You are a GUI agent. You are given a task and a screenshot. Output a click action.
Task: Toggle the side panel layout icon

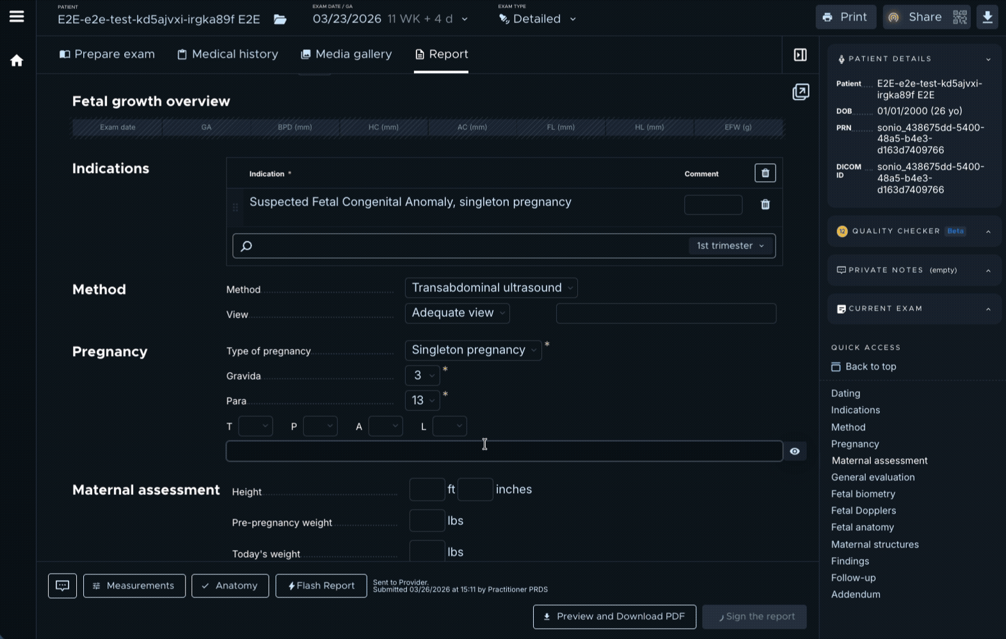click(800, 55)
